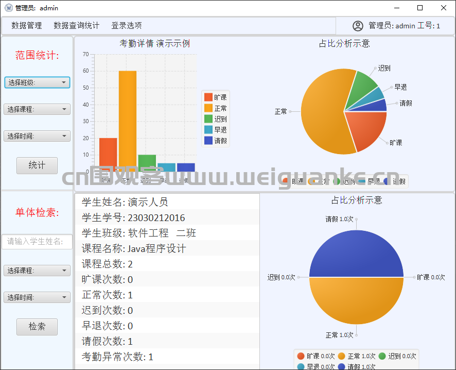Click the 早退 label on top pie
Viewport: 456px width, 370px height.
[x=400, y=87]
